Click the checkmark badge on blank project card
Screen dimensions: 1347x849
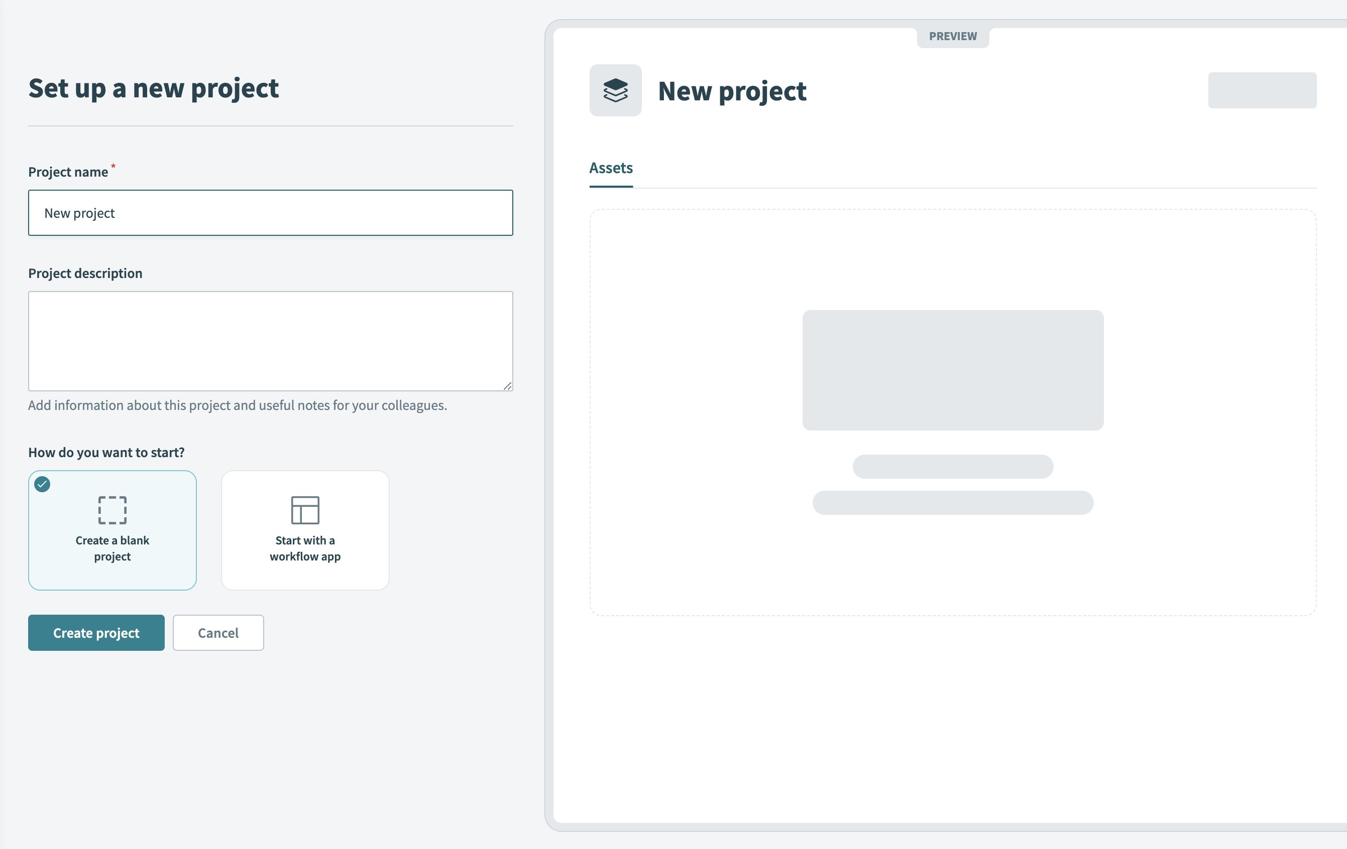[41, 485]
